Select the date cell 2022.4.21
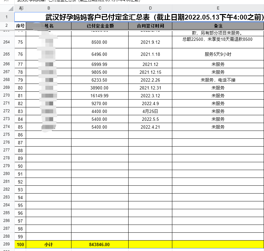This screenshot has height=251, width=264. 150,127
